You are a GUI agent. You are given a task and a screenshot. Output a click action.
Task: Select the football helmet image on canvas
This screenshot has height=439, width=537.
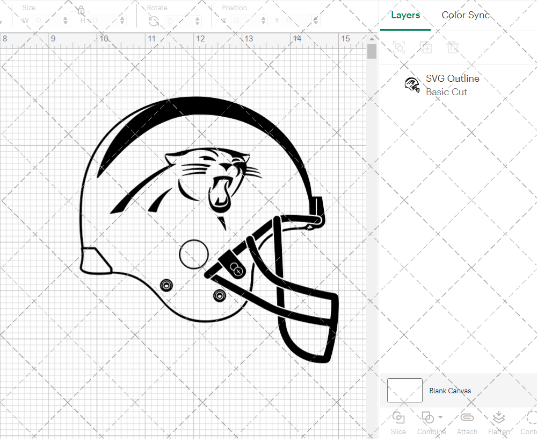click(209, 229)
